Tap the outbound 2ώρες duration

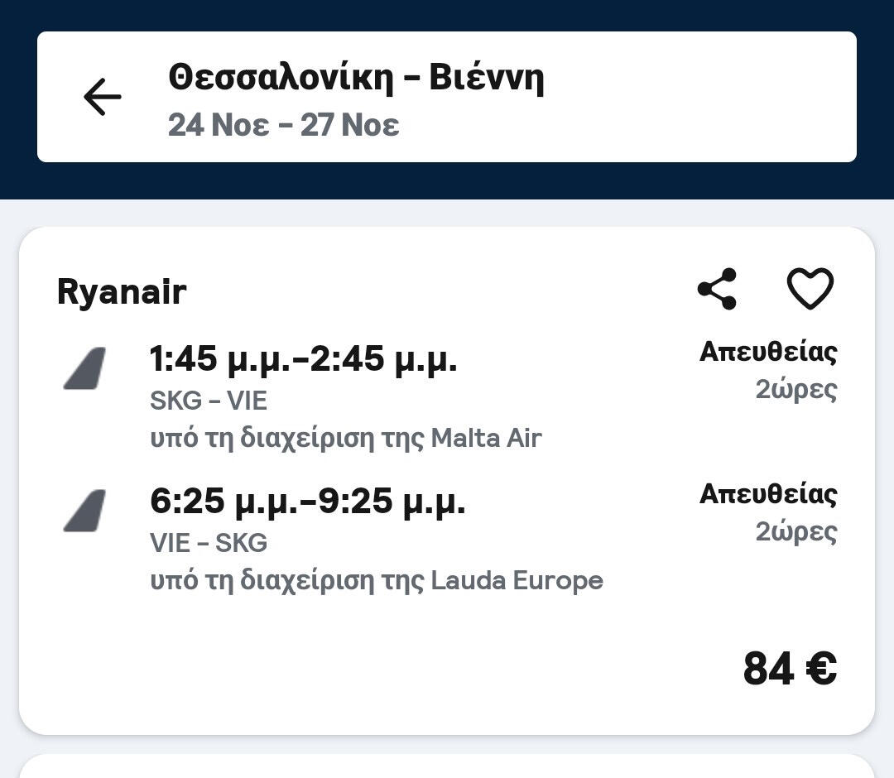795,389
